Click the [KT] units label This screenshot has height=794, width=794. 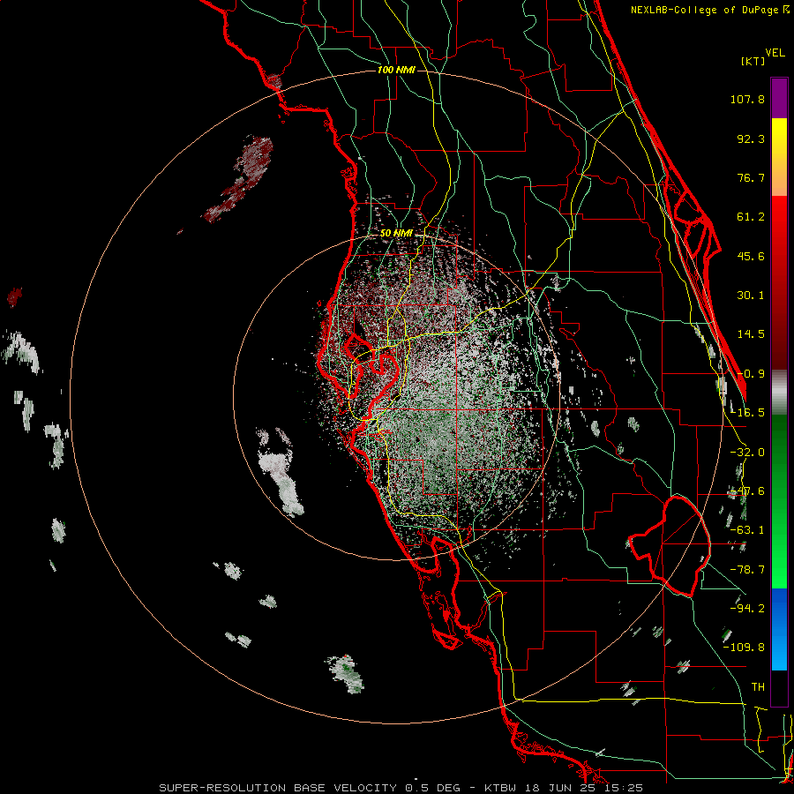point(753,61)
